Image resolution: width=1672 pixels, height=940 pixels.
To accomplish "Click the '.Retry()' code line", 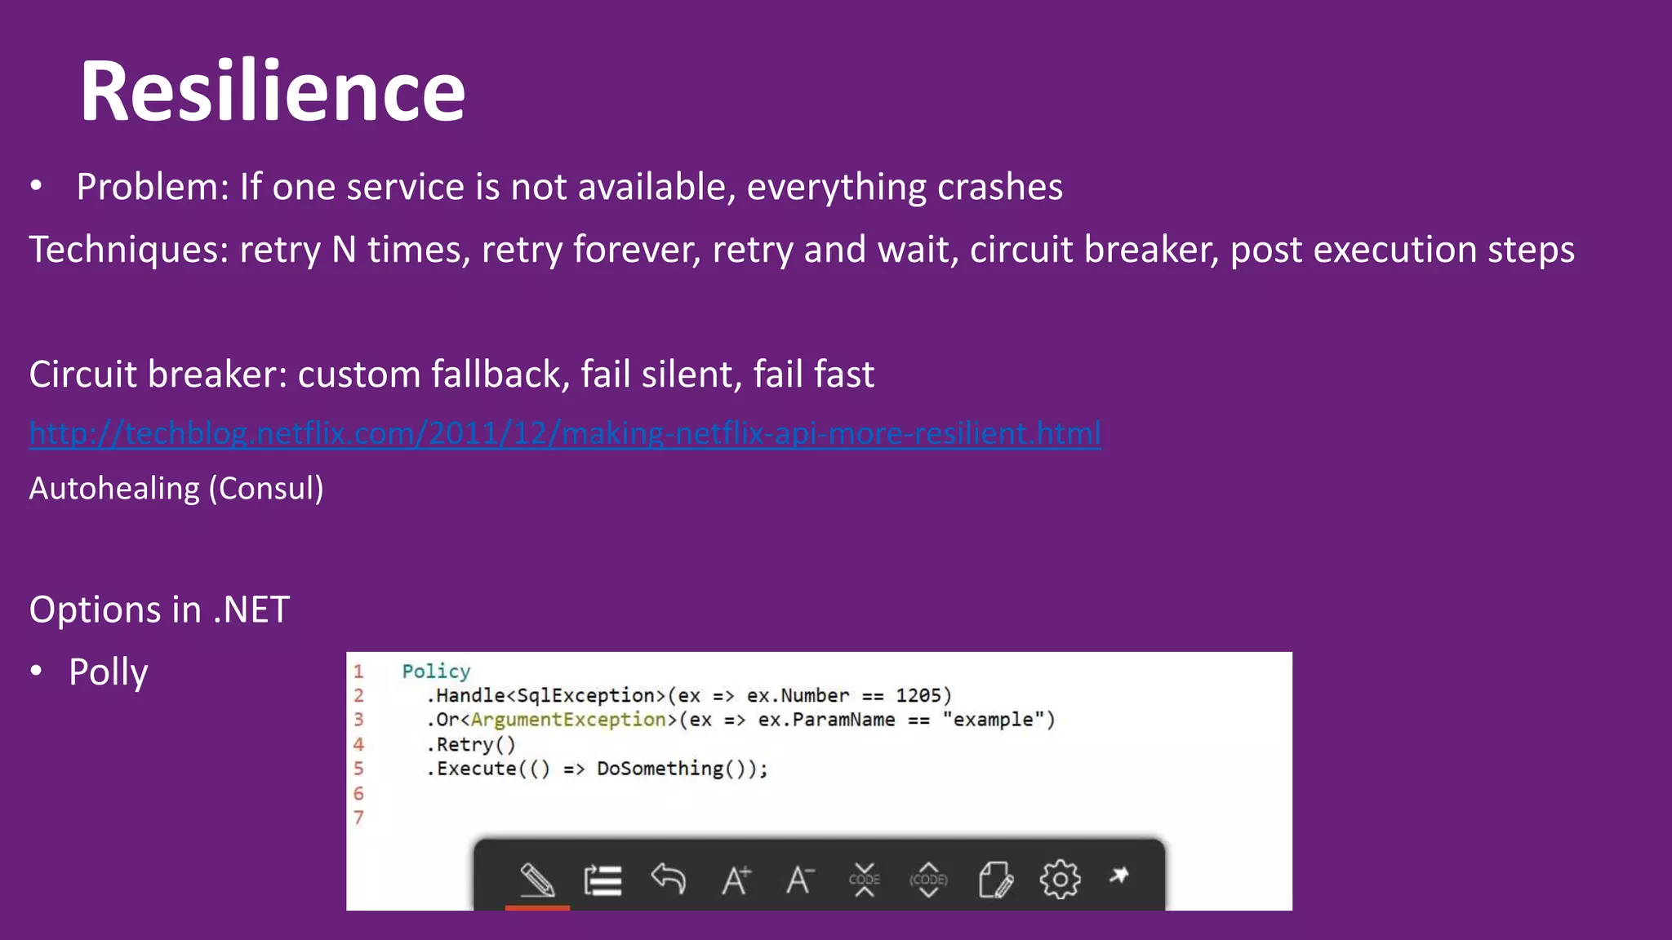I will [x=471, y=744].
